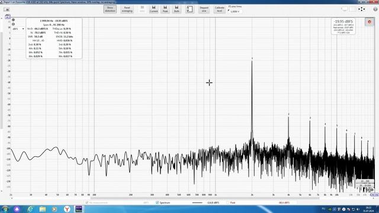Screen dimensions: 379x213
Task: Edit the FS sine Vrms field
Action: pos(235,11)
